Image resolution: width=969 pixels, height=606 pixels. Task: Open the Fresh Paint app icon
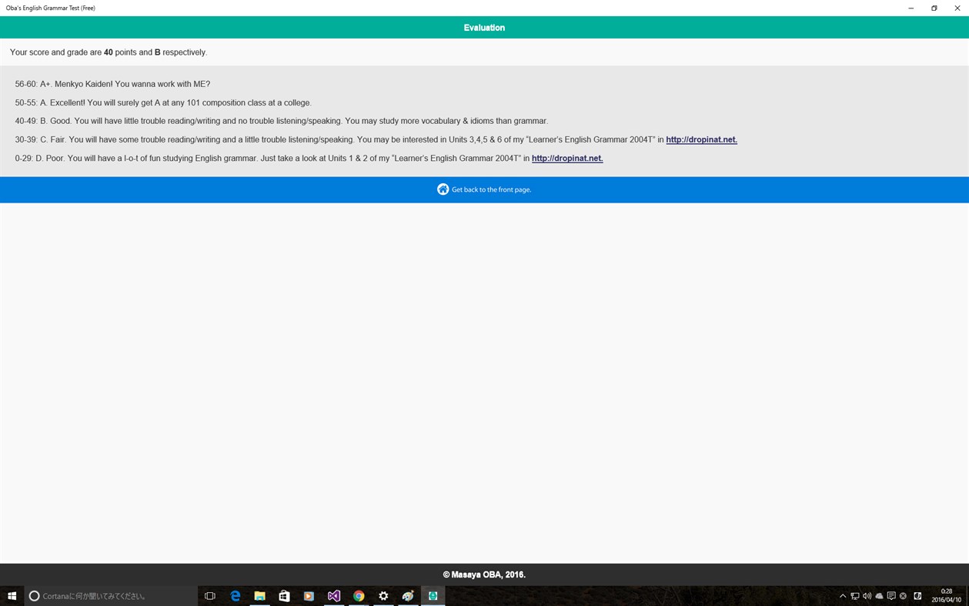[407, 595]
